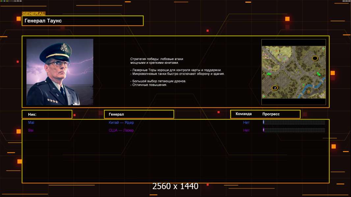This screenshot has width=351, height=197.
Task: Click the minimap preview thumbnail
Action: (x=293, y=72)
